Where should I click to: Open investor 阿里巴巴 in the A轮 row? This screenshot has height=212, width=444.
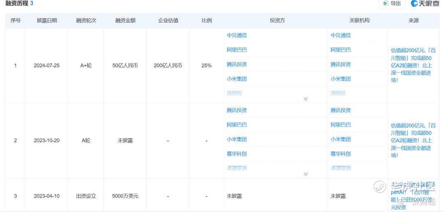pos(237,125)
